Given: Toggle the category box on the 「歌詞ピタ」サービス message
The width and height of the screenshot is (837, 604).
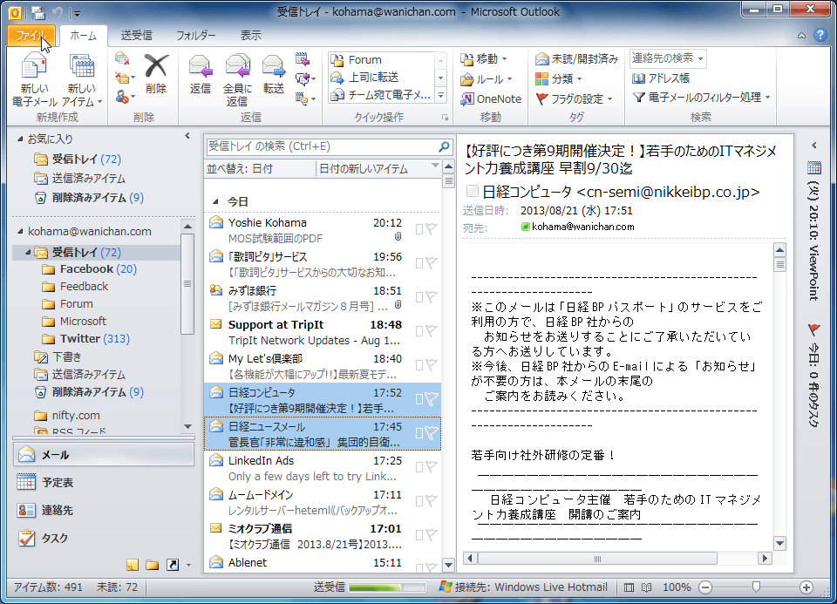Looking at the screenshot, I should pos(419,263).
